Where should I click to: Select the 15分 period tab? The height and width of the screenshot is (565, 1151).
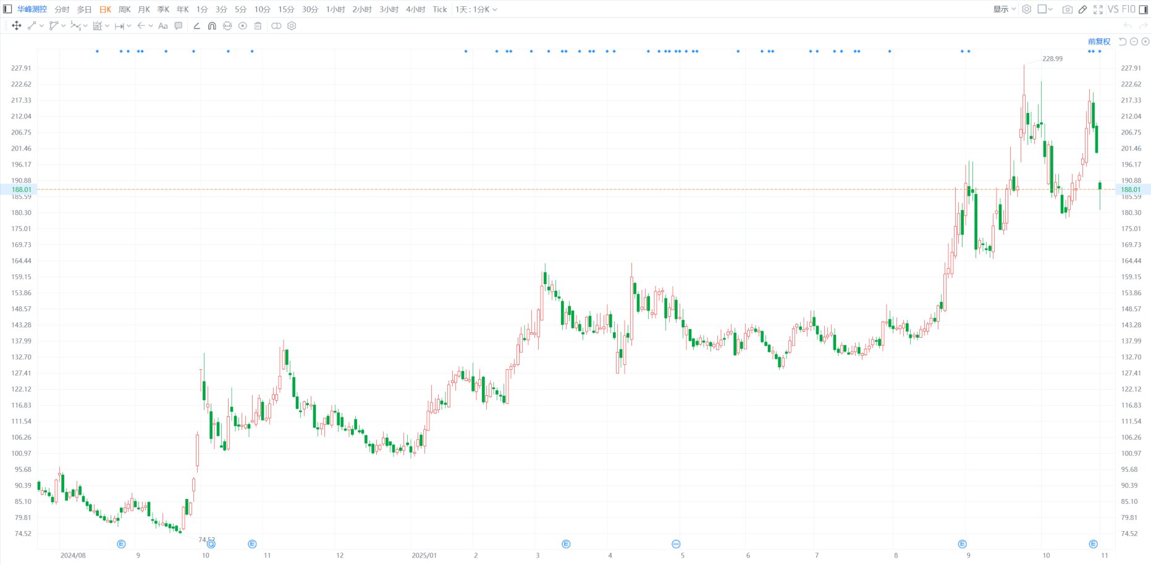point(286,9)
